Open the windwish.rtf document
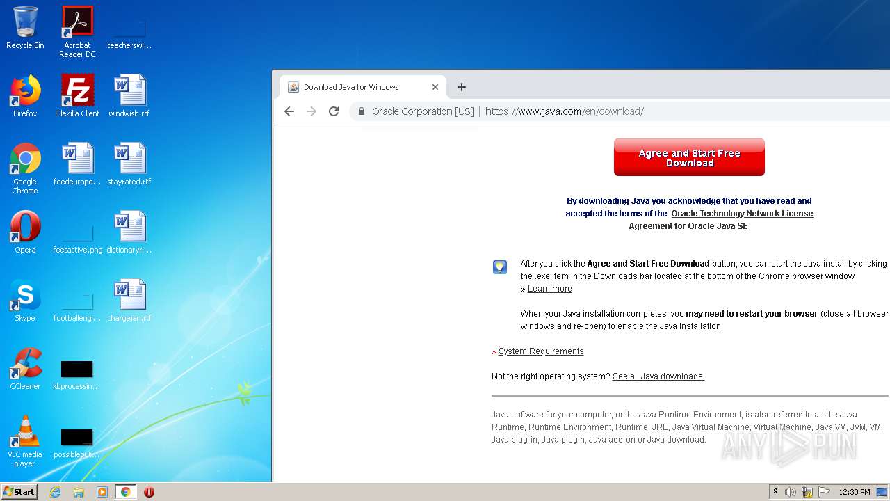Screen dimensions: 890x501 pos(129,96)
